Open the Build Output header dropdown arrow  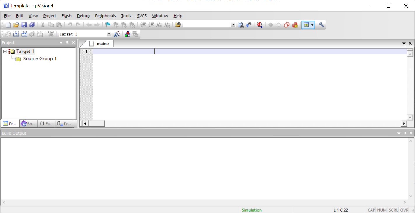pos(399,133)
